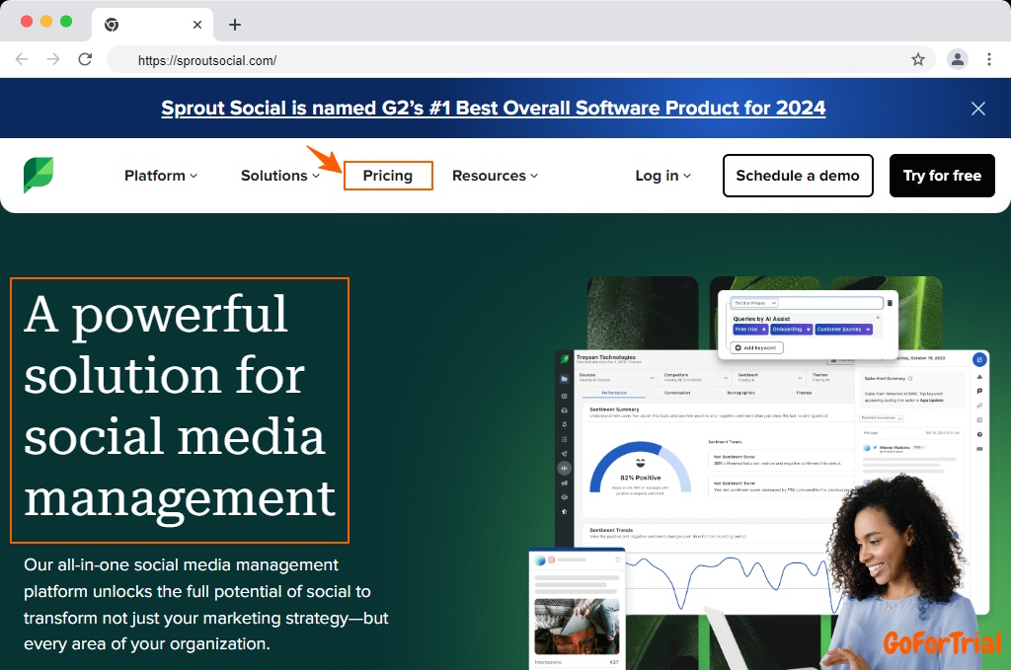
Task: Click the Add keyword button in mockup
Action: tap(757, 348)
